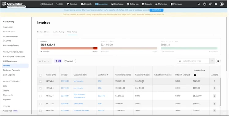Click the sidebar vertical scrollbar
This screenshot has width=229, height=116.
(x=31, y=65)
